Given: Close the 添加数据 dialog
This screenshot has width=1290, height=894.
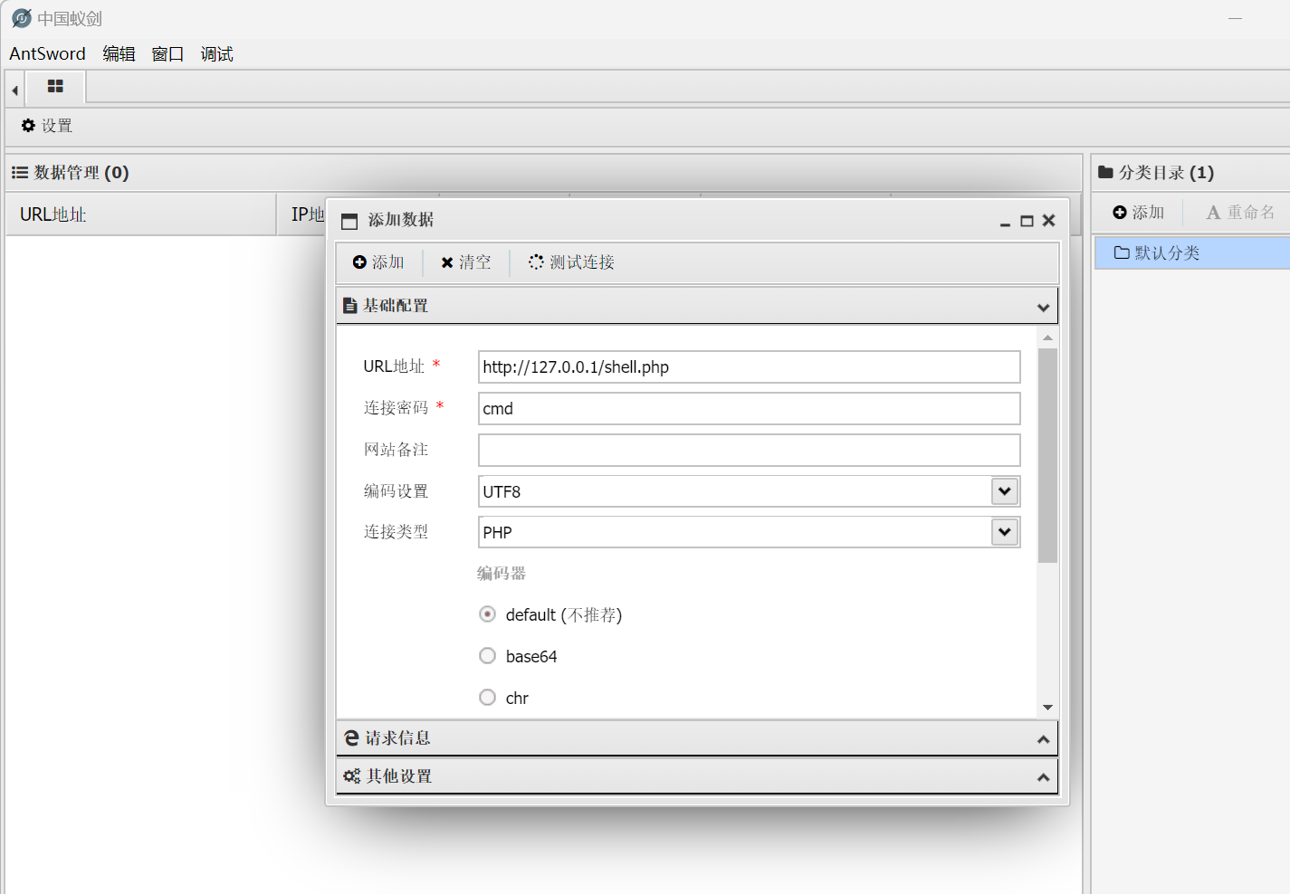Looking at the screenshot, I should pyautogui.click(x=1048, y=220).
